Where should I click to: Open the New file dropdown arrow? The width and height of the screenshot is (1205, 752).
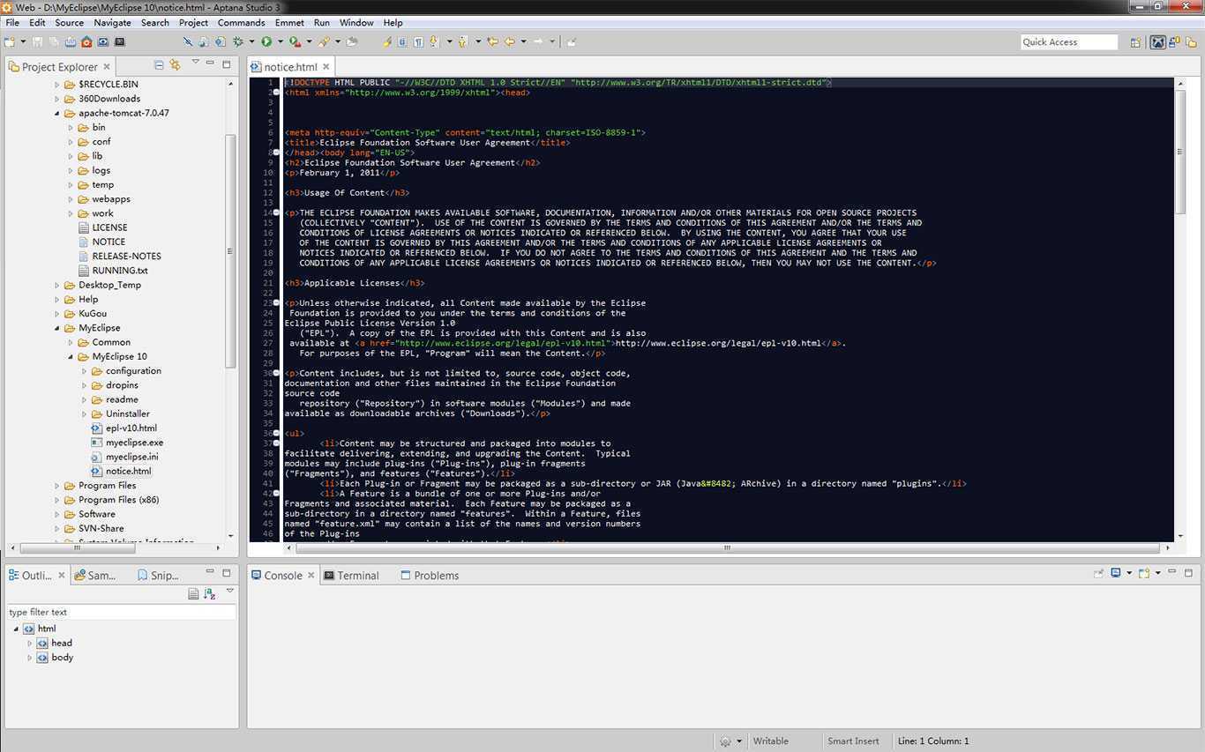(21, 41)
